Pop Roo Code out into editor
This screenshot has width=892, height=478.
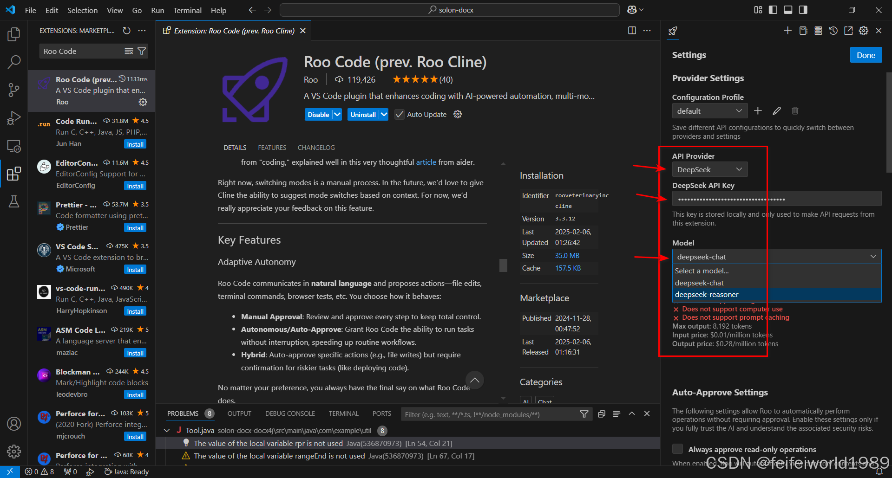(x=848, y=31)
